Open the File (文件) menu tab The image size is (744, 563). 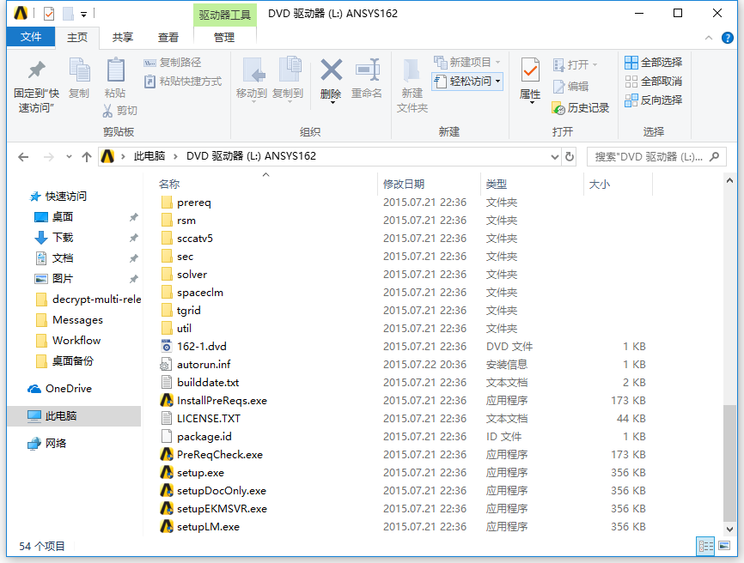click(31, 37)
